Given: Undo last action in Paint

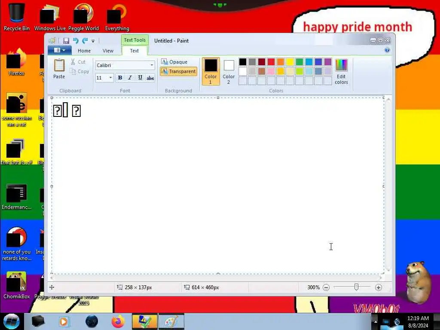Looking at the screenshot, I should 76,41.
